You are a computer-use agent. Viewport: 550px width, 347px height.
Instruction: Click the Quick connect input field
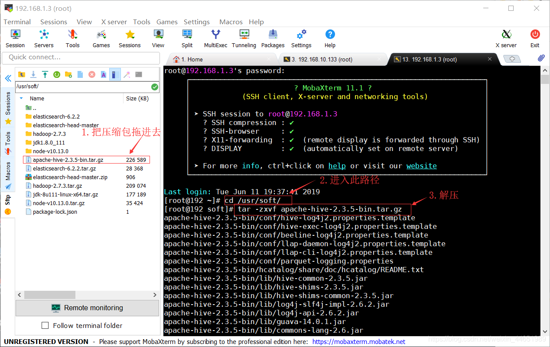click(81, 57)
